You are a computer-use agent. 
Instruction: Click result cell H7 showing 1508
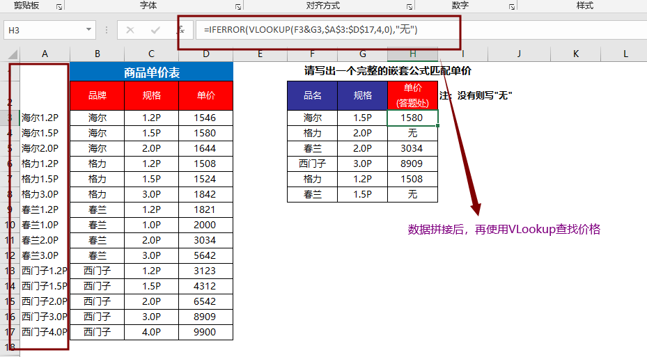pyautogui.click(x=412, y=179)
